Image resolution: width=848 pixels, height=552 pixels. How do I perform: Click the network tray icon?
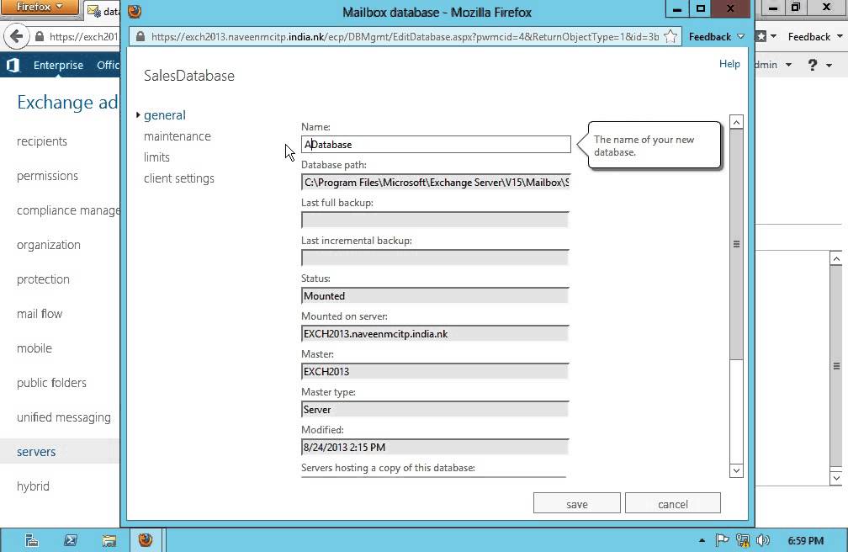coord(743,540)
